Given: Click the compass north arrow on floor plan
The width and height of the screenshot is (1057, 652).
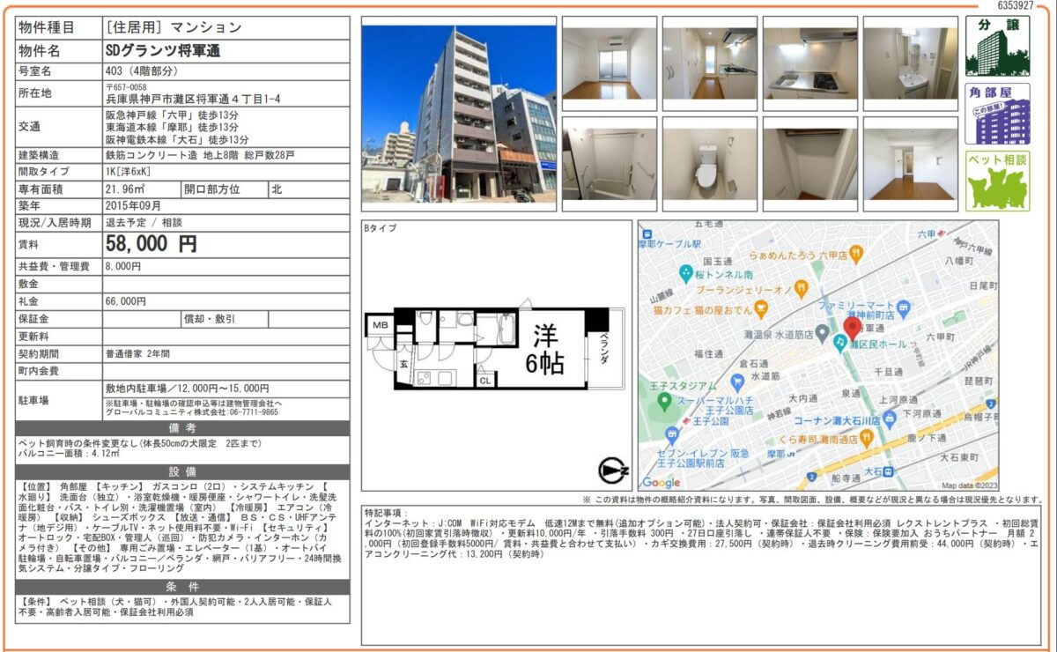Looking at the screenshot, I should (x=612, y=471).
